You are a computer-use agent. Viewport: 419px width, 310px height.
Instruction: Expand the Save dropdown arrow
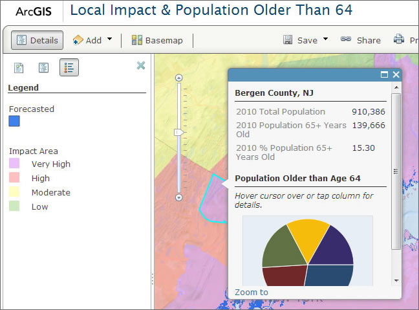[325, 39]
